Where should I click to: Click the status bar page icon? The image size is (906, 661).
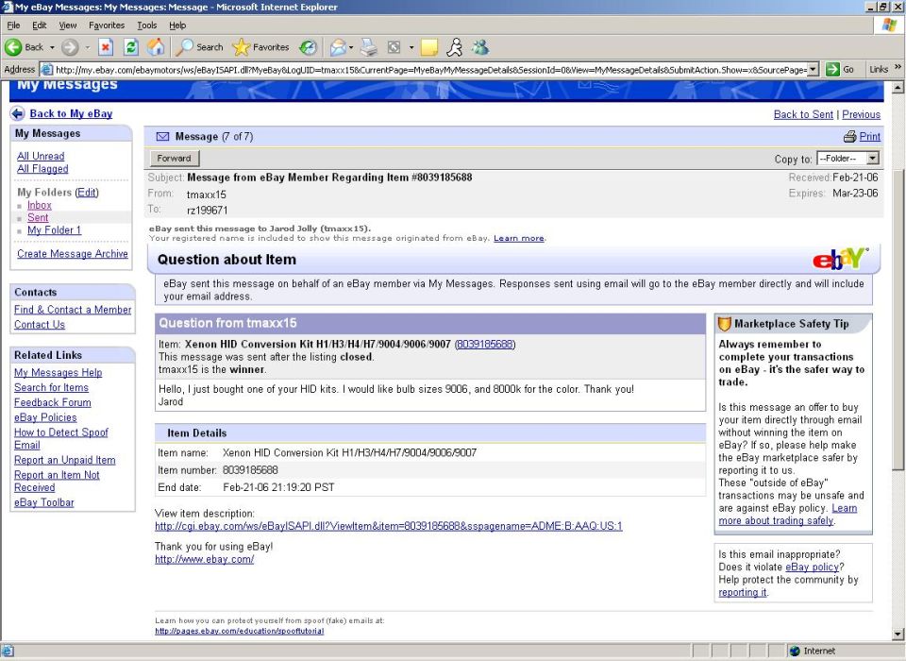tap(8, 652)
